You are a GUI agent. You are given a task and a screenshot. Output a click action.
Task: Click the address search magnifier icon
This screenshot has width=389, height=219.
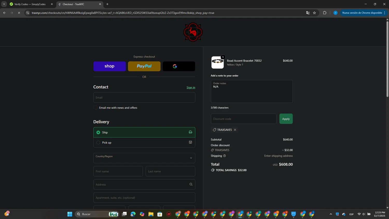pos(191,184)
